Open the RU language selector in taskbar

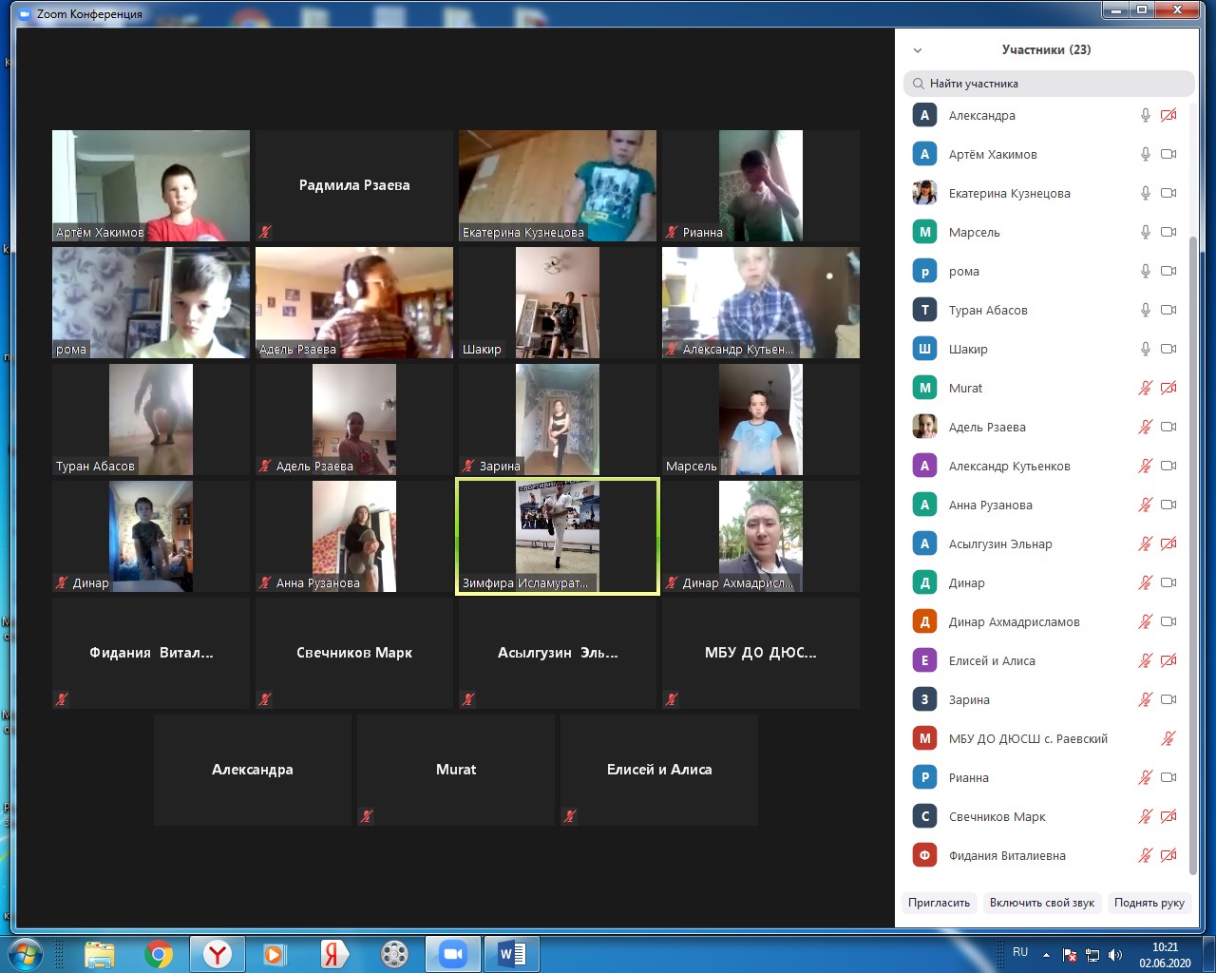tap(1020, 952)
